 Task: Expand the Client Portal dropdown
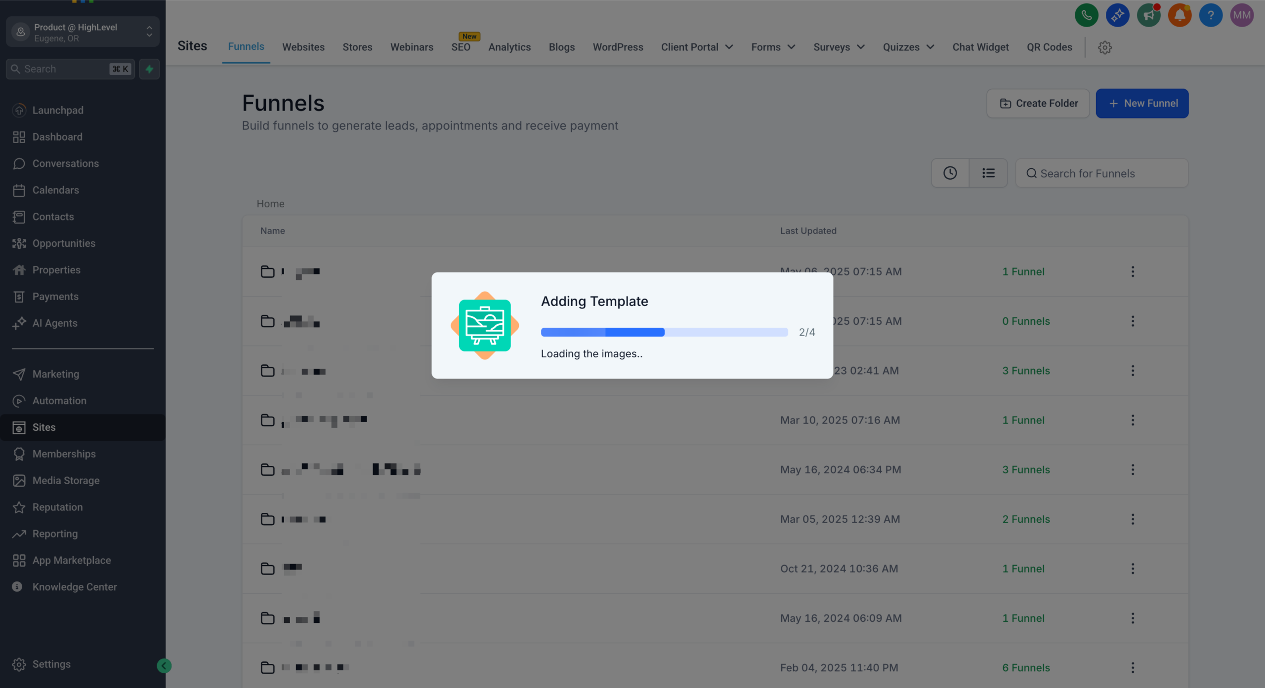pos(696,47)
